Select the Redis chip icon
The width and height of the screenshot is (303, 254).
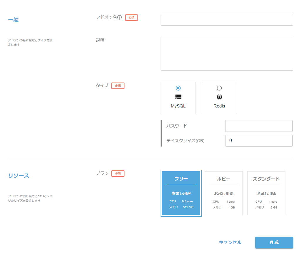pyautogui.click(x=219, y=97)
